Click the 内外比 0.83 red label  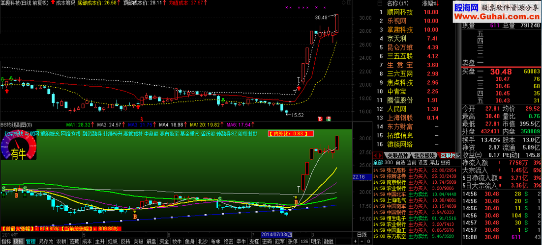click(x=291, y=134)
